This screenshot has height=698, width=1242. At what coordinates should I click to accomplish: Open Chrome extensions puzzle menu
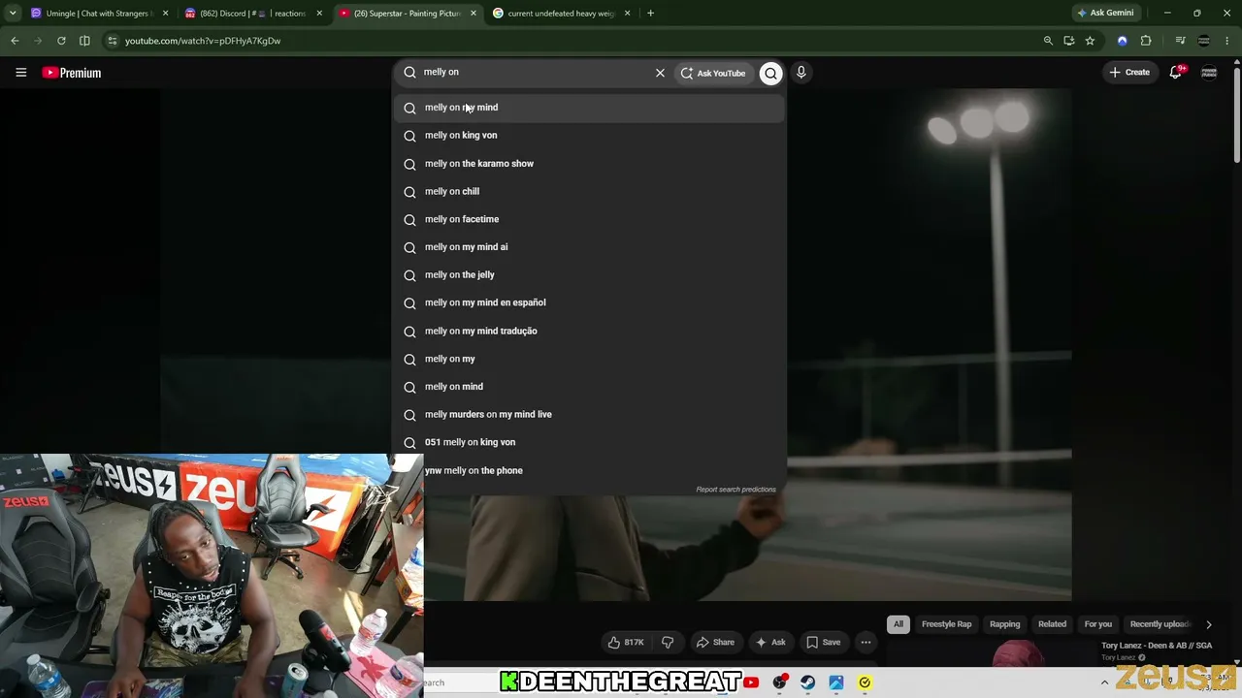point(1146,41)
